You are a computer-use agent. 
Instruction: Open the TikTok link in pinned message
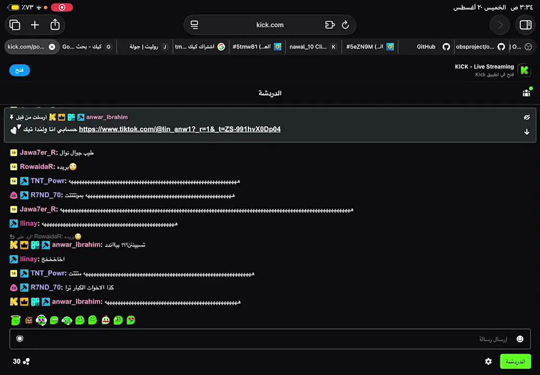(x=180, y=129)
